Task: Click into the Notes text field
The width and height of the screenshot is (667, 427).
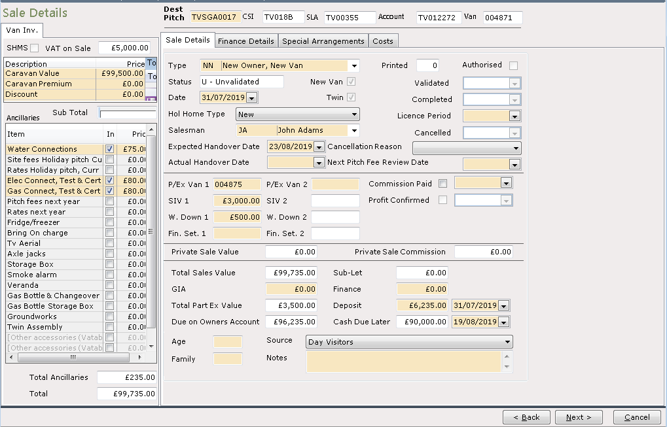Action: [x=404, y=362]
